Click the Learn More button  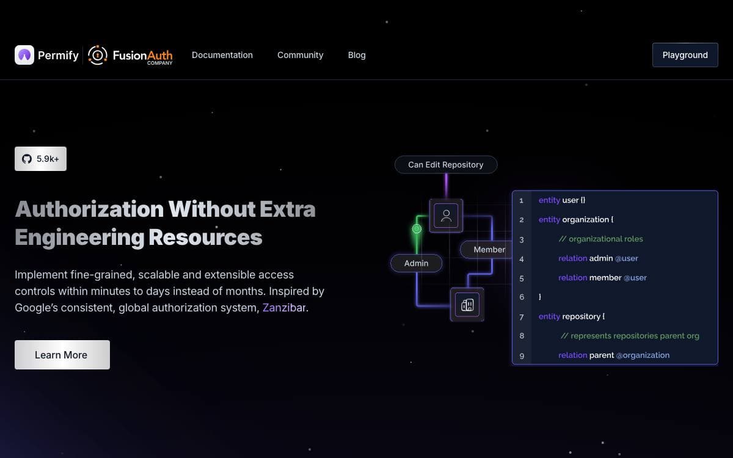[62, 355]
